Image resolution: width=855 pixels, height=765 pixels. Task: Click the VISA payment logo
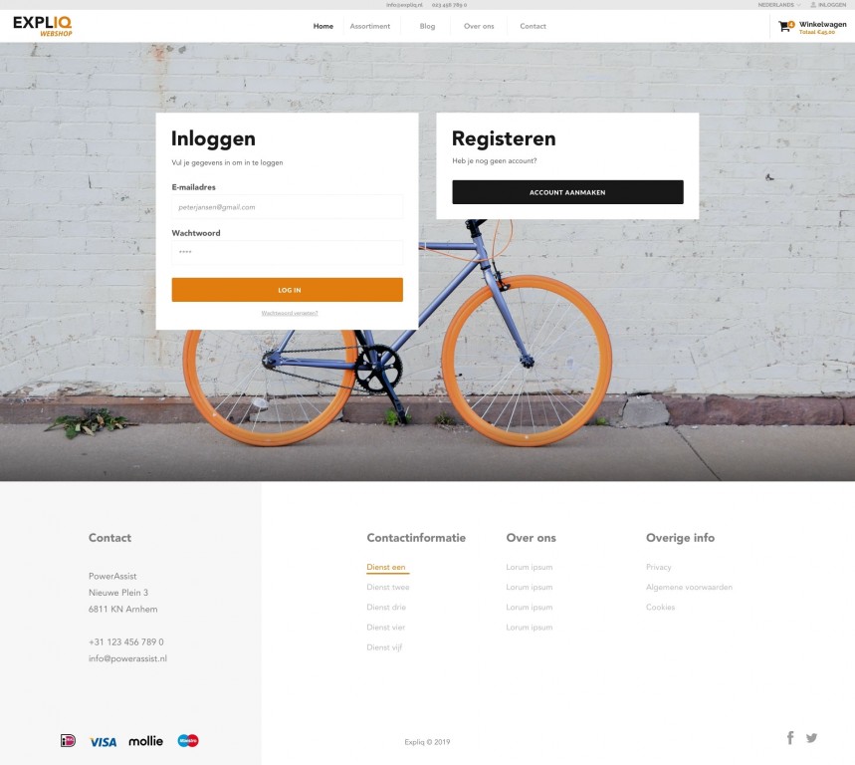coord(104,742)
